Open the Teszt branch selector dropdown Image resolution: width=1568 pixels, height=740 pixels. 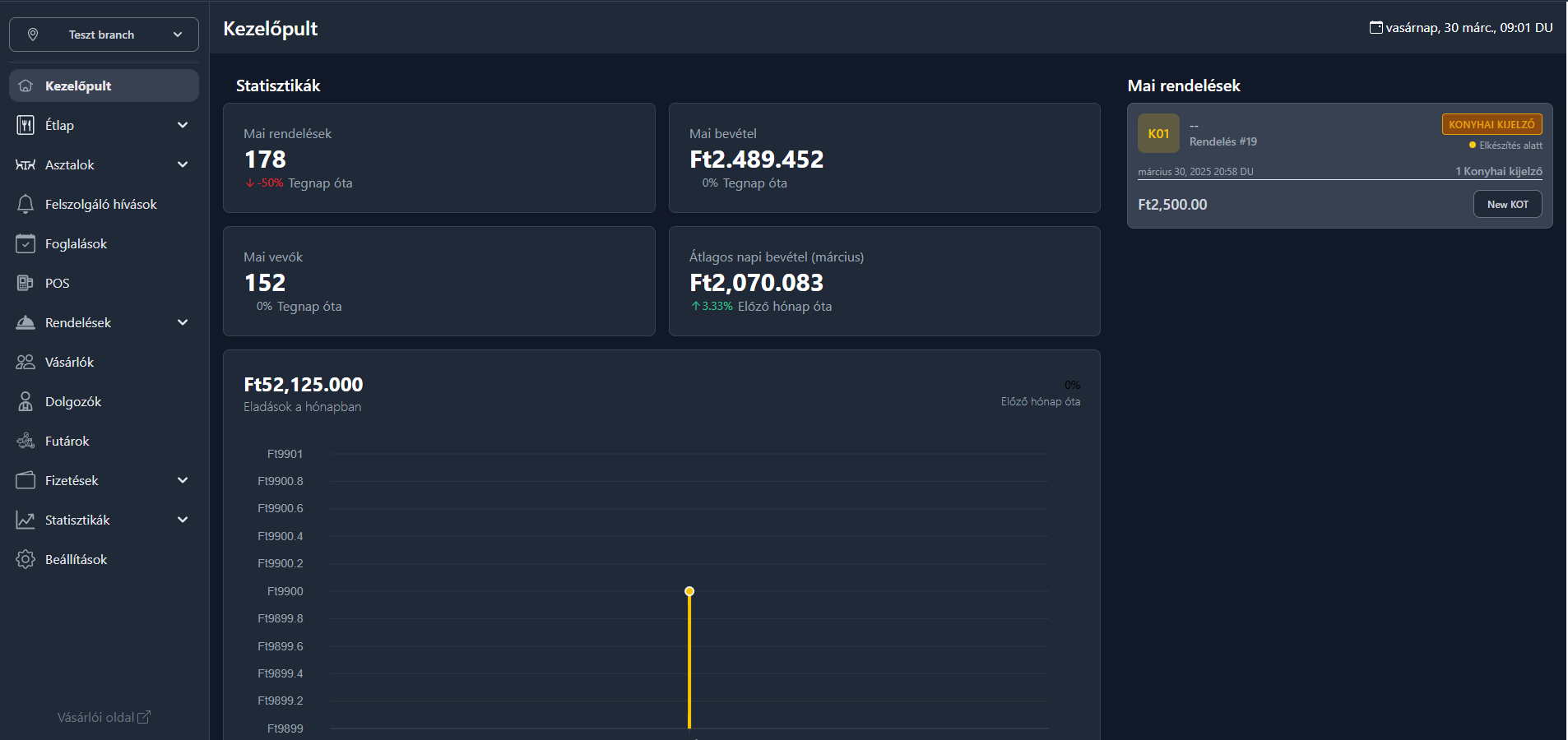pyautogui.click(x=104, y=35)
